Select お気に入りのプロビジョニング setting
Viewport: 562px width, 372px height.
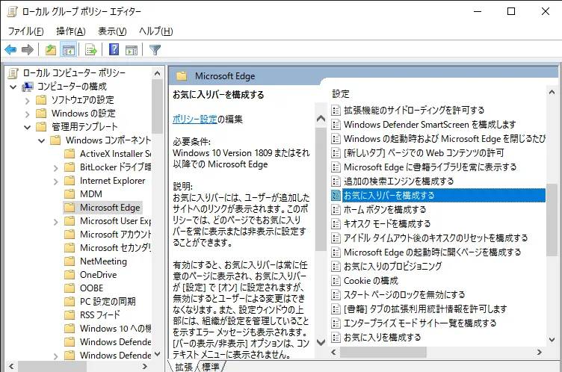(x=392, y=266)
